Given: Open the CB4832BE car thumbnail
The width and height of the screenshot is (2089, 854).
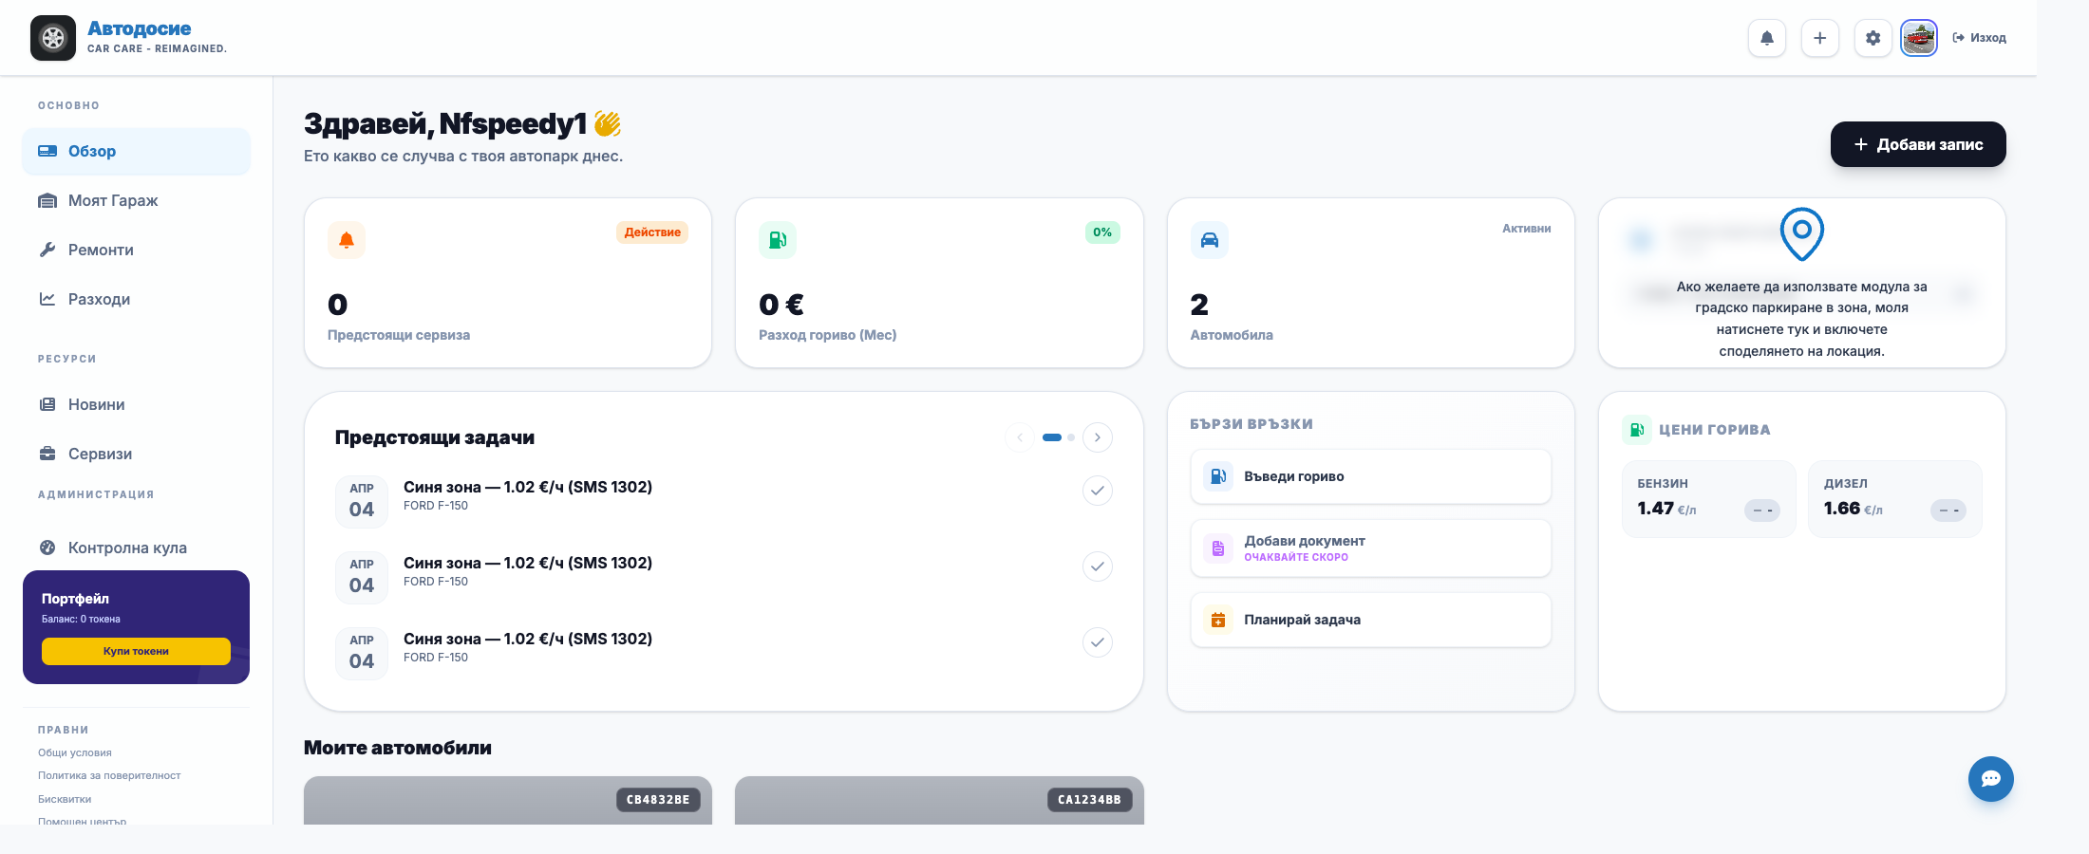Looking at the screenshot, I should coord(508,800).
